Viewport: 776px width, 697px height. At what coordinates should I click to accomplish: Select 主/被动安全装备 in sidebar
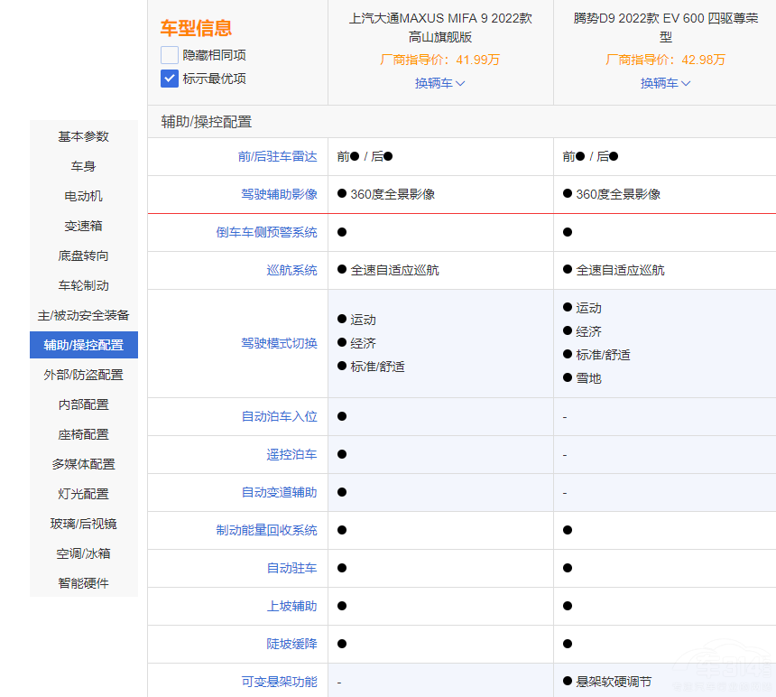84,315
